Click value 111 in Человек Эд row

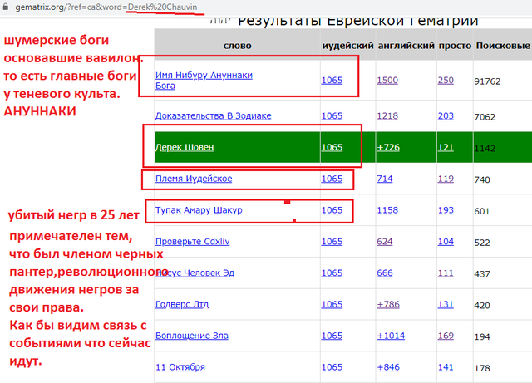(x=446, y=273)
